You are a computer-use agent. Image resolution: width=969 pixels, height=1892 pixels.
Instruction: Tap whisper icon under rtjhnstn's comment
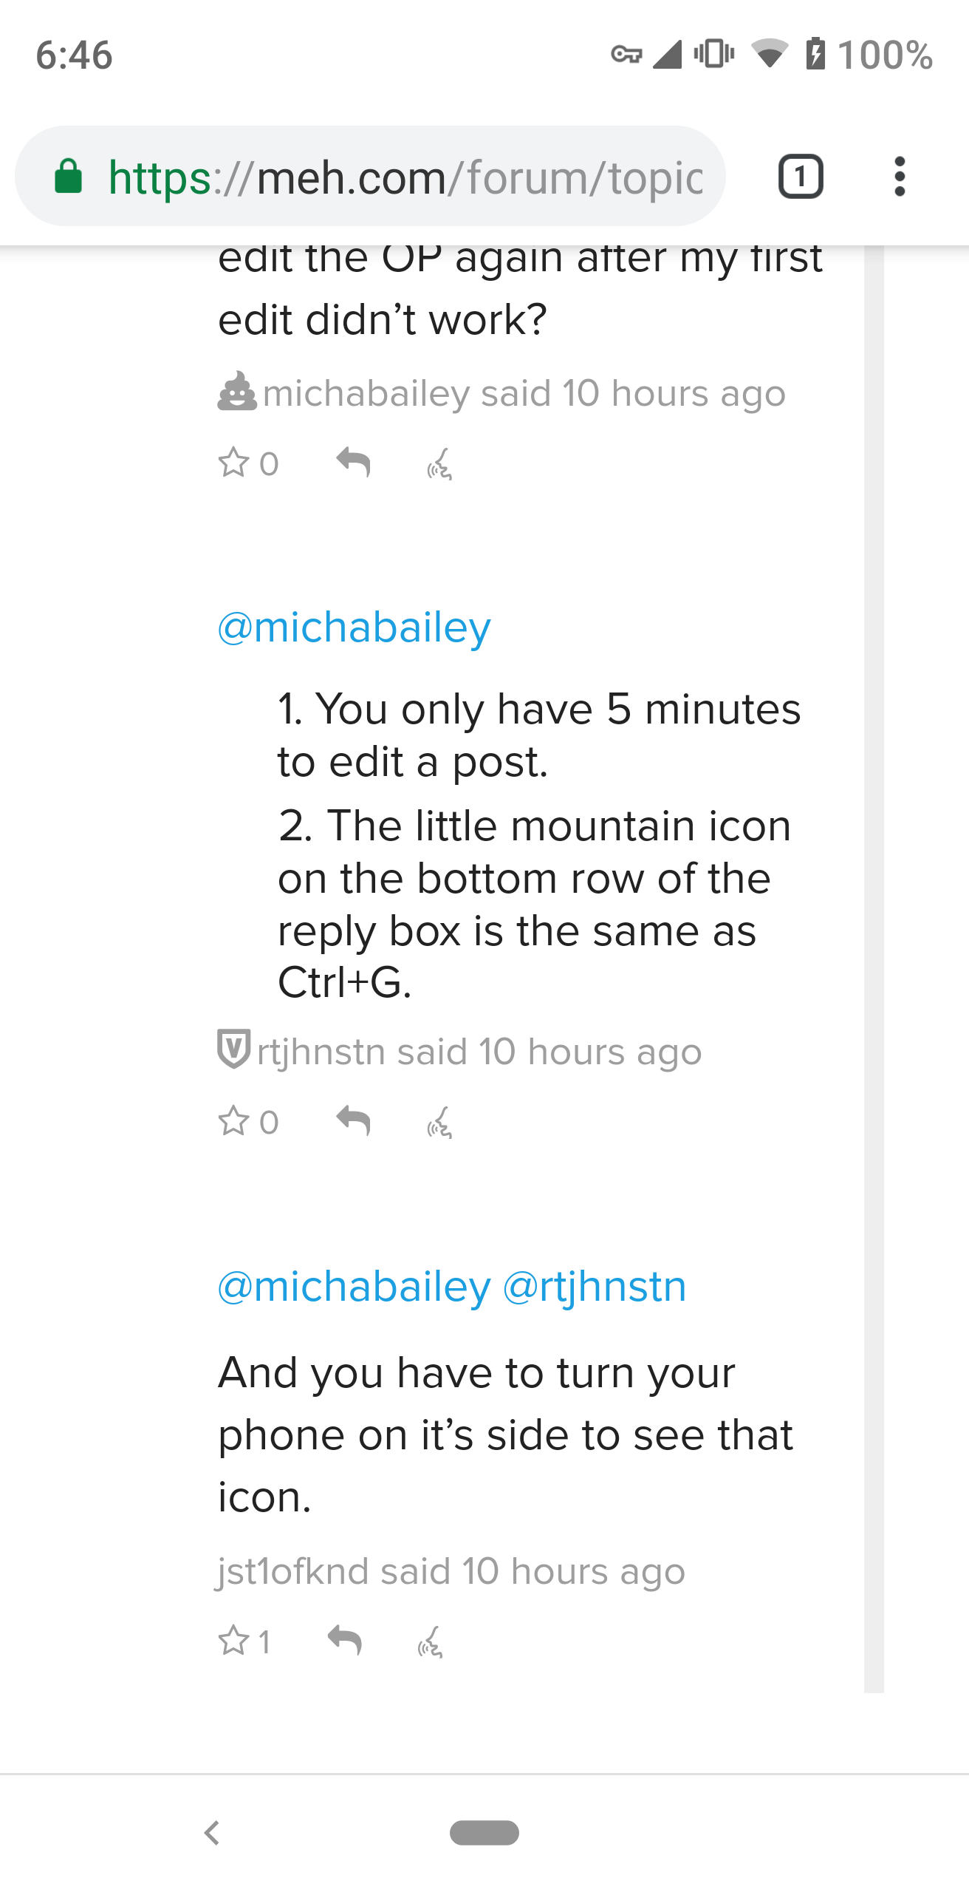(439, 1123)
